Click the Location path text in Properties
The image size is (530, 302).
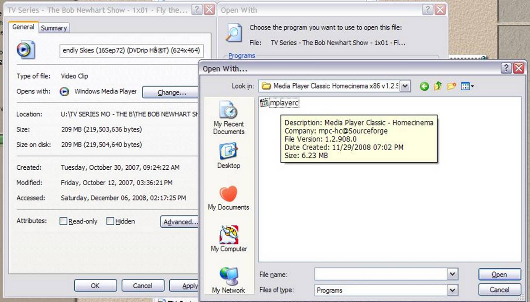[130, 114]
